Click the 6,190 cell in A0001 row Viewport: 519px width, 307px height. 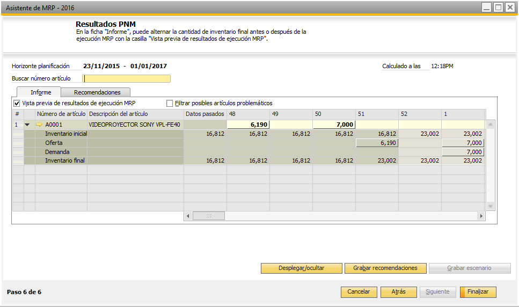point(248,125)
